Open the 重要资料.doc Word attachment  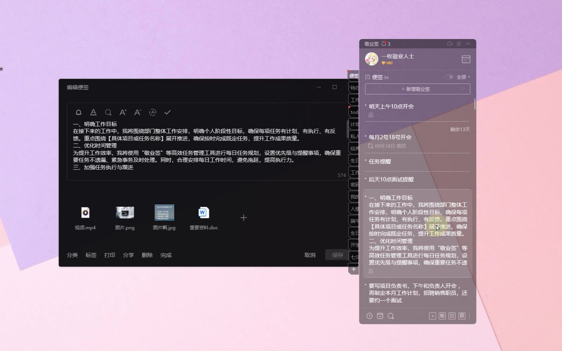point(204,213)
